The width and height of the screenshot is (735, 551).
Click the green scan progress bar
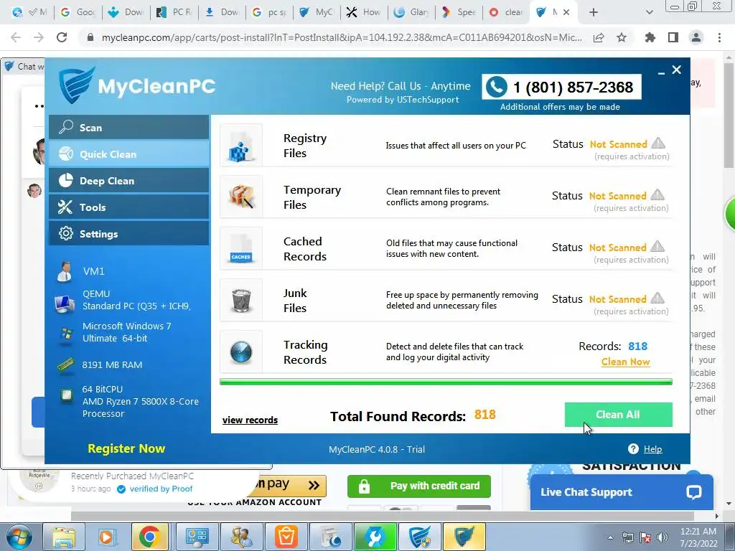tap(446, 382)
